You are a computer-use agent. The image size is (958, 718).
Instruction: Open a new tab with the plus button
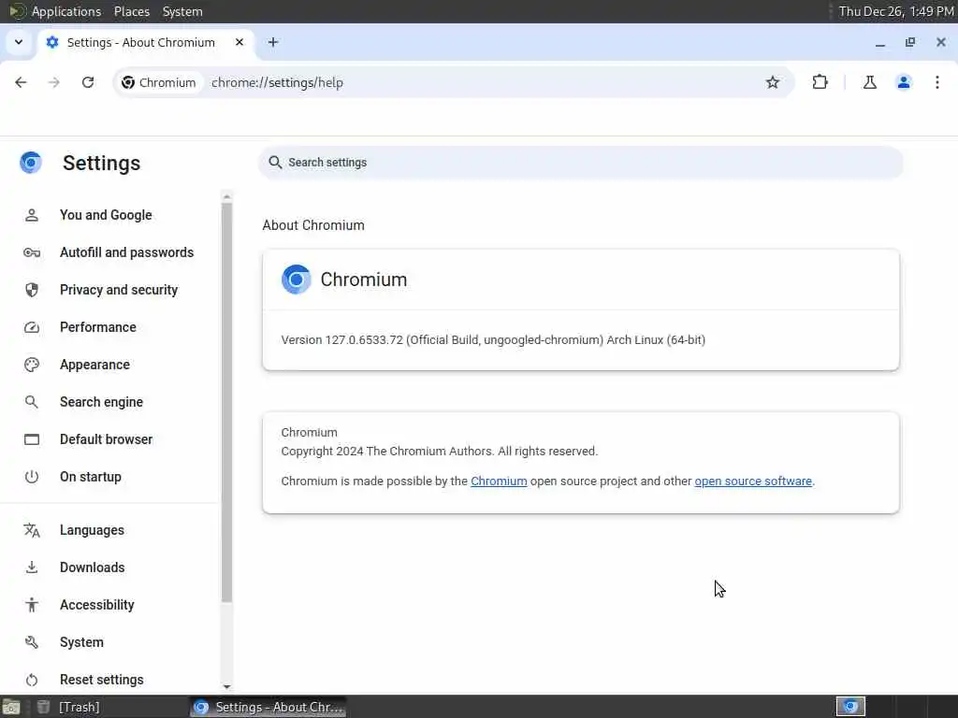pos(273,42)
